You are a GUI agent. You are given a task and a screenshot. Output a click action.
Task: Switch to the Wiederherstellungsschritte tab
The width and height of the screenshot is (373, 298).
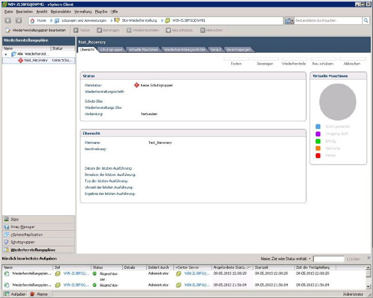tap(184, 50)
